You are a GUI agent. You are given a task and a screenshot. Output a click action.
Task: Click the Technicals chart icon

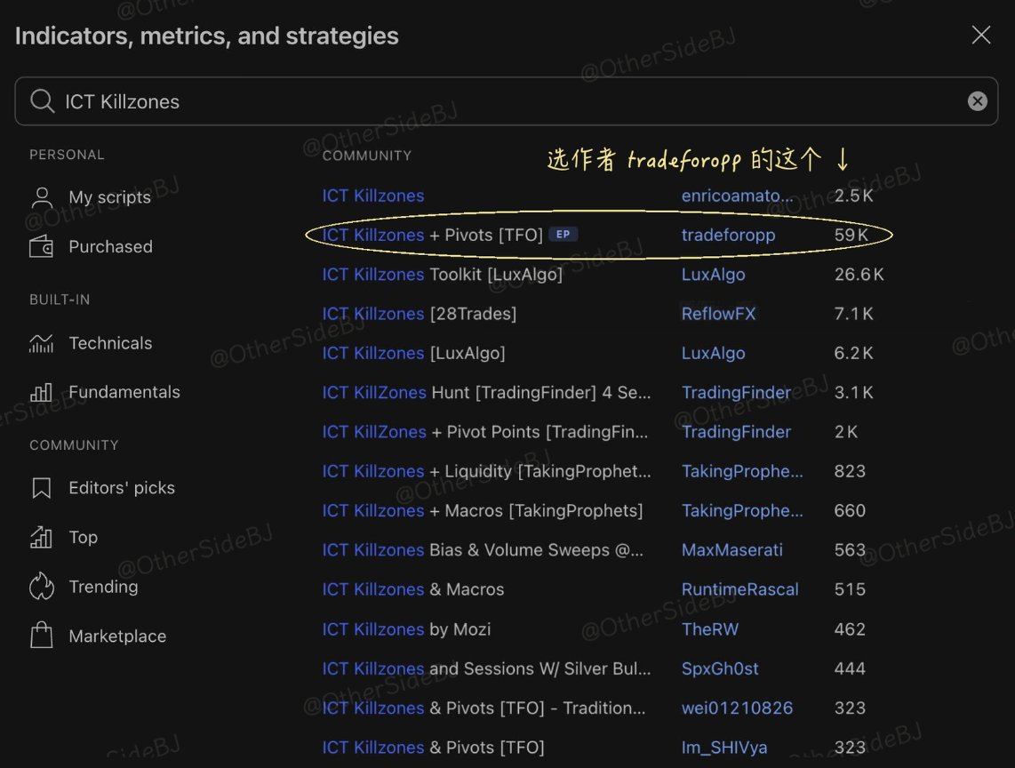coord(42,343)
